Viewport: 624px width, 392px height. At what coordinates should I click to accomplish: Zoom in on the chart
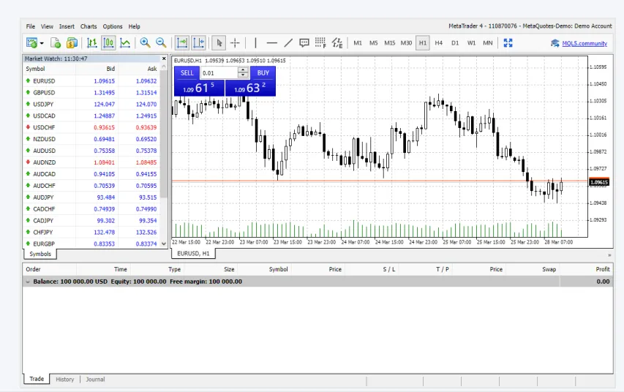coord(145,43)
